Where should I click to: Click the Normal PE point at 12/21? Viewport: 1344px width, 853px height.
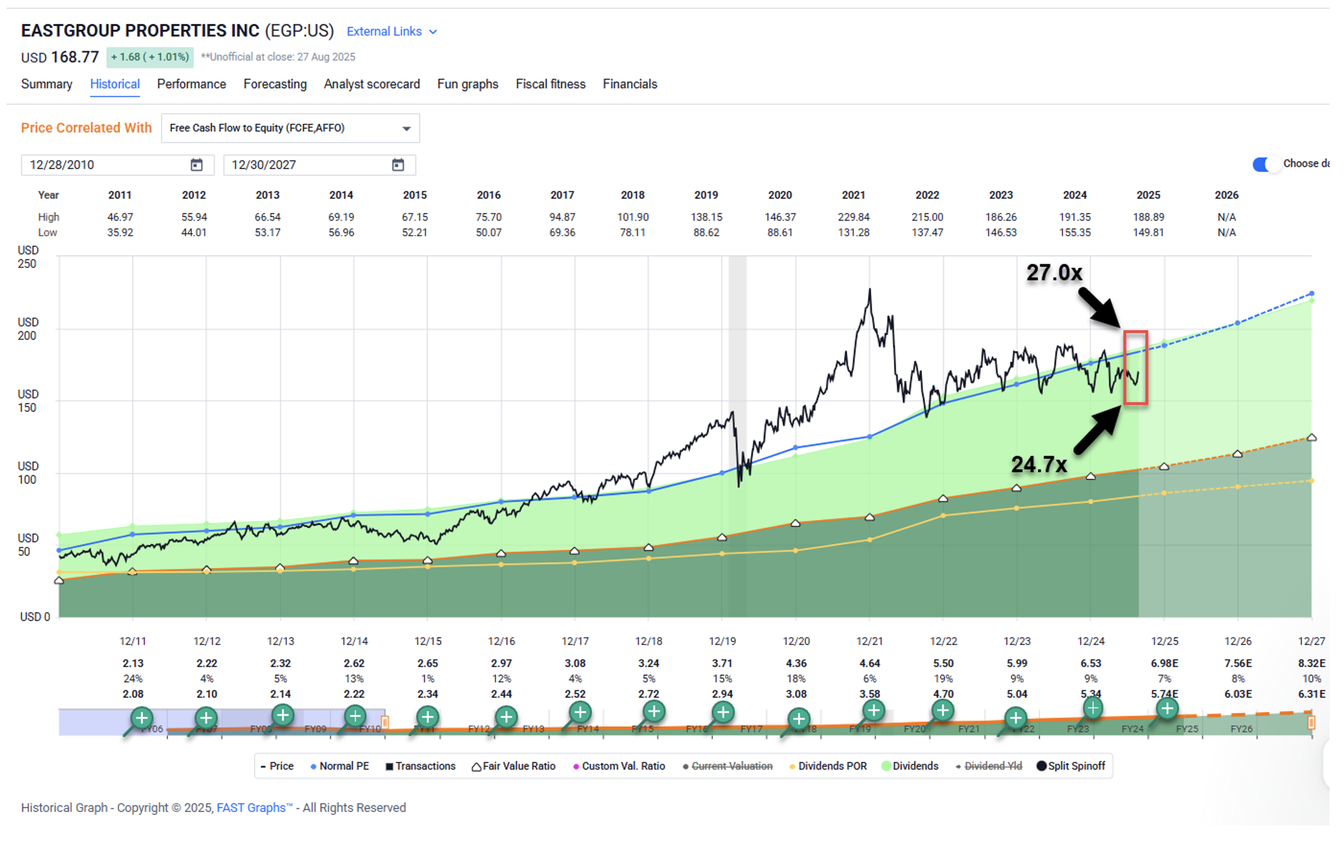[x=869, y=437]
